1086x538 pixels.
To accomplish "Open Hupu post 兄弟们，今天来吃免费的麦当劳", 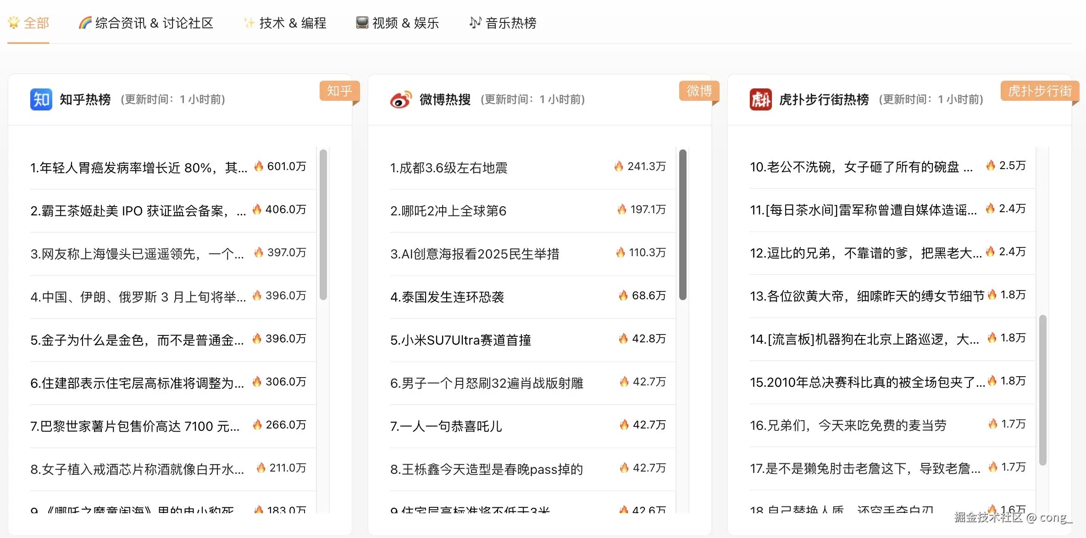I will (x=848, y=425).
